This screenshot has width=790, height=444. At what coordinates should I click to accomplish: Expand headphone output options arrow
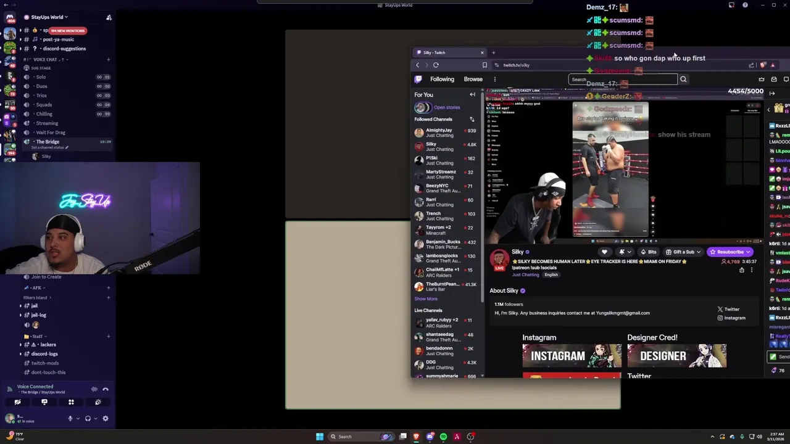click(x=95, y=419)
